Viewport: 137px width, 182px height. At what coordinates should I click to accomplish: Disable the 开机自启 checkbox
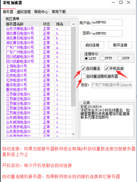[107, 68]
